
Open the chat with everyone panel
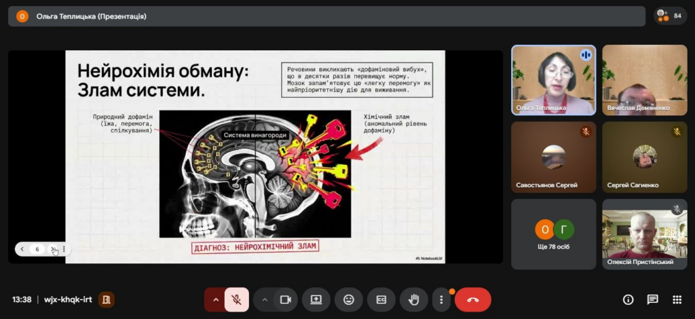(x=652, y=299)
